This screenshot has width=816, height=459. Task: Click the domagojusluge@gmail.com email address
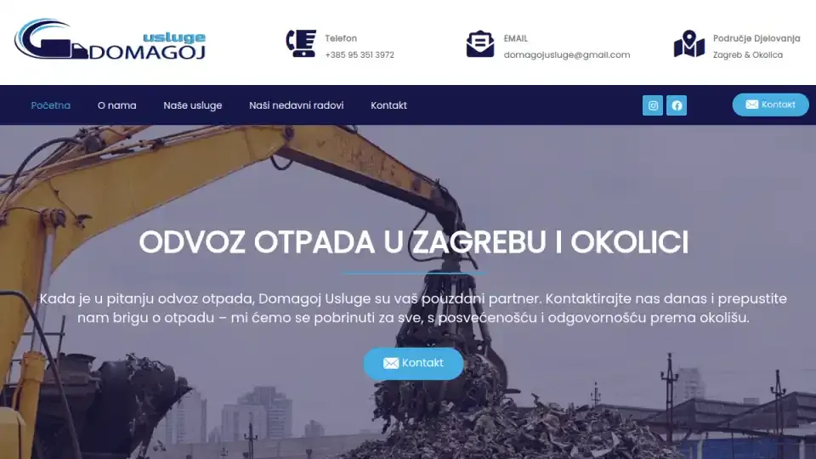pyautogui.click(x=567, y=54)
